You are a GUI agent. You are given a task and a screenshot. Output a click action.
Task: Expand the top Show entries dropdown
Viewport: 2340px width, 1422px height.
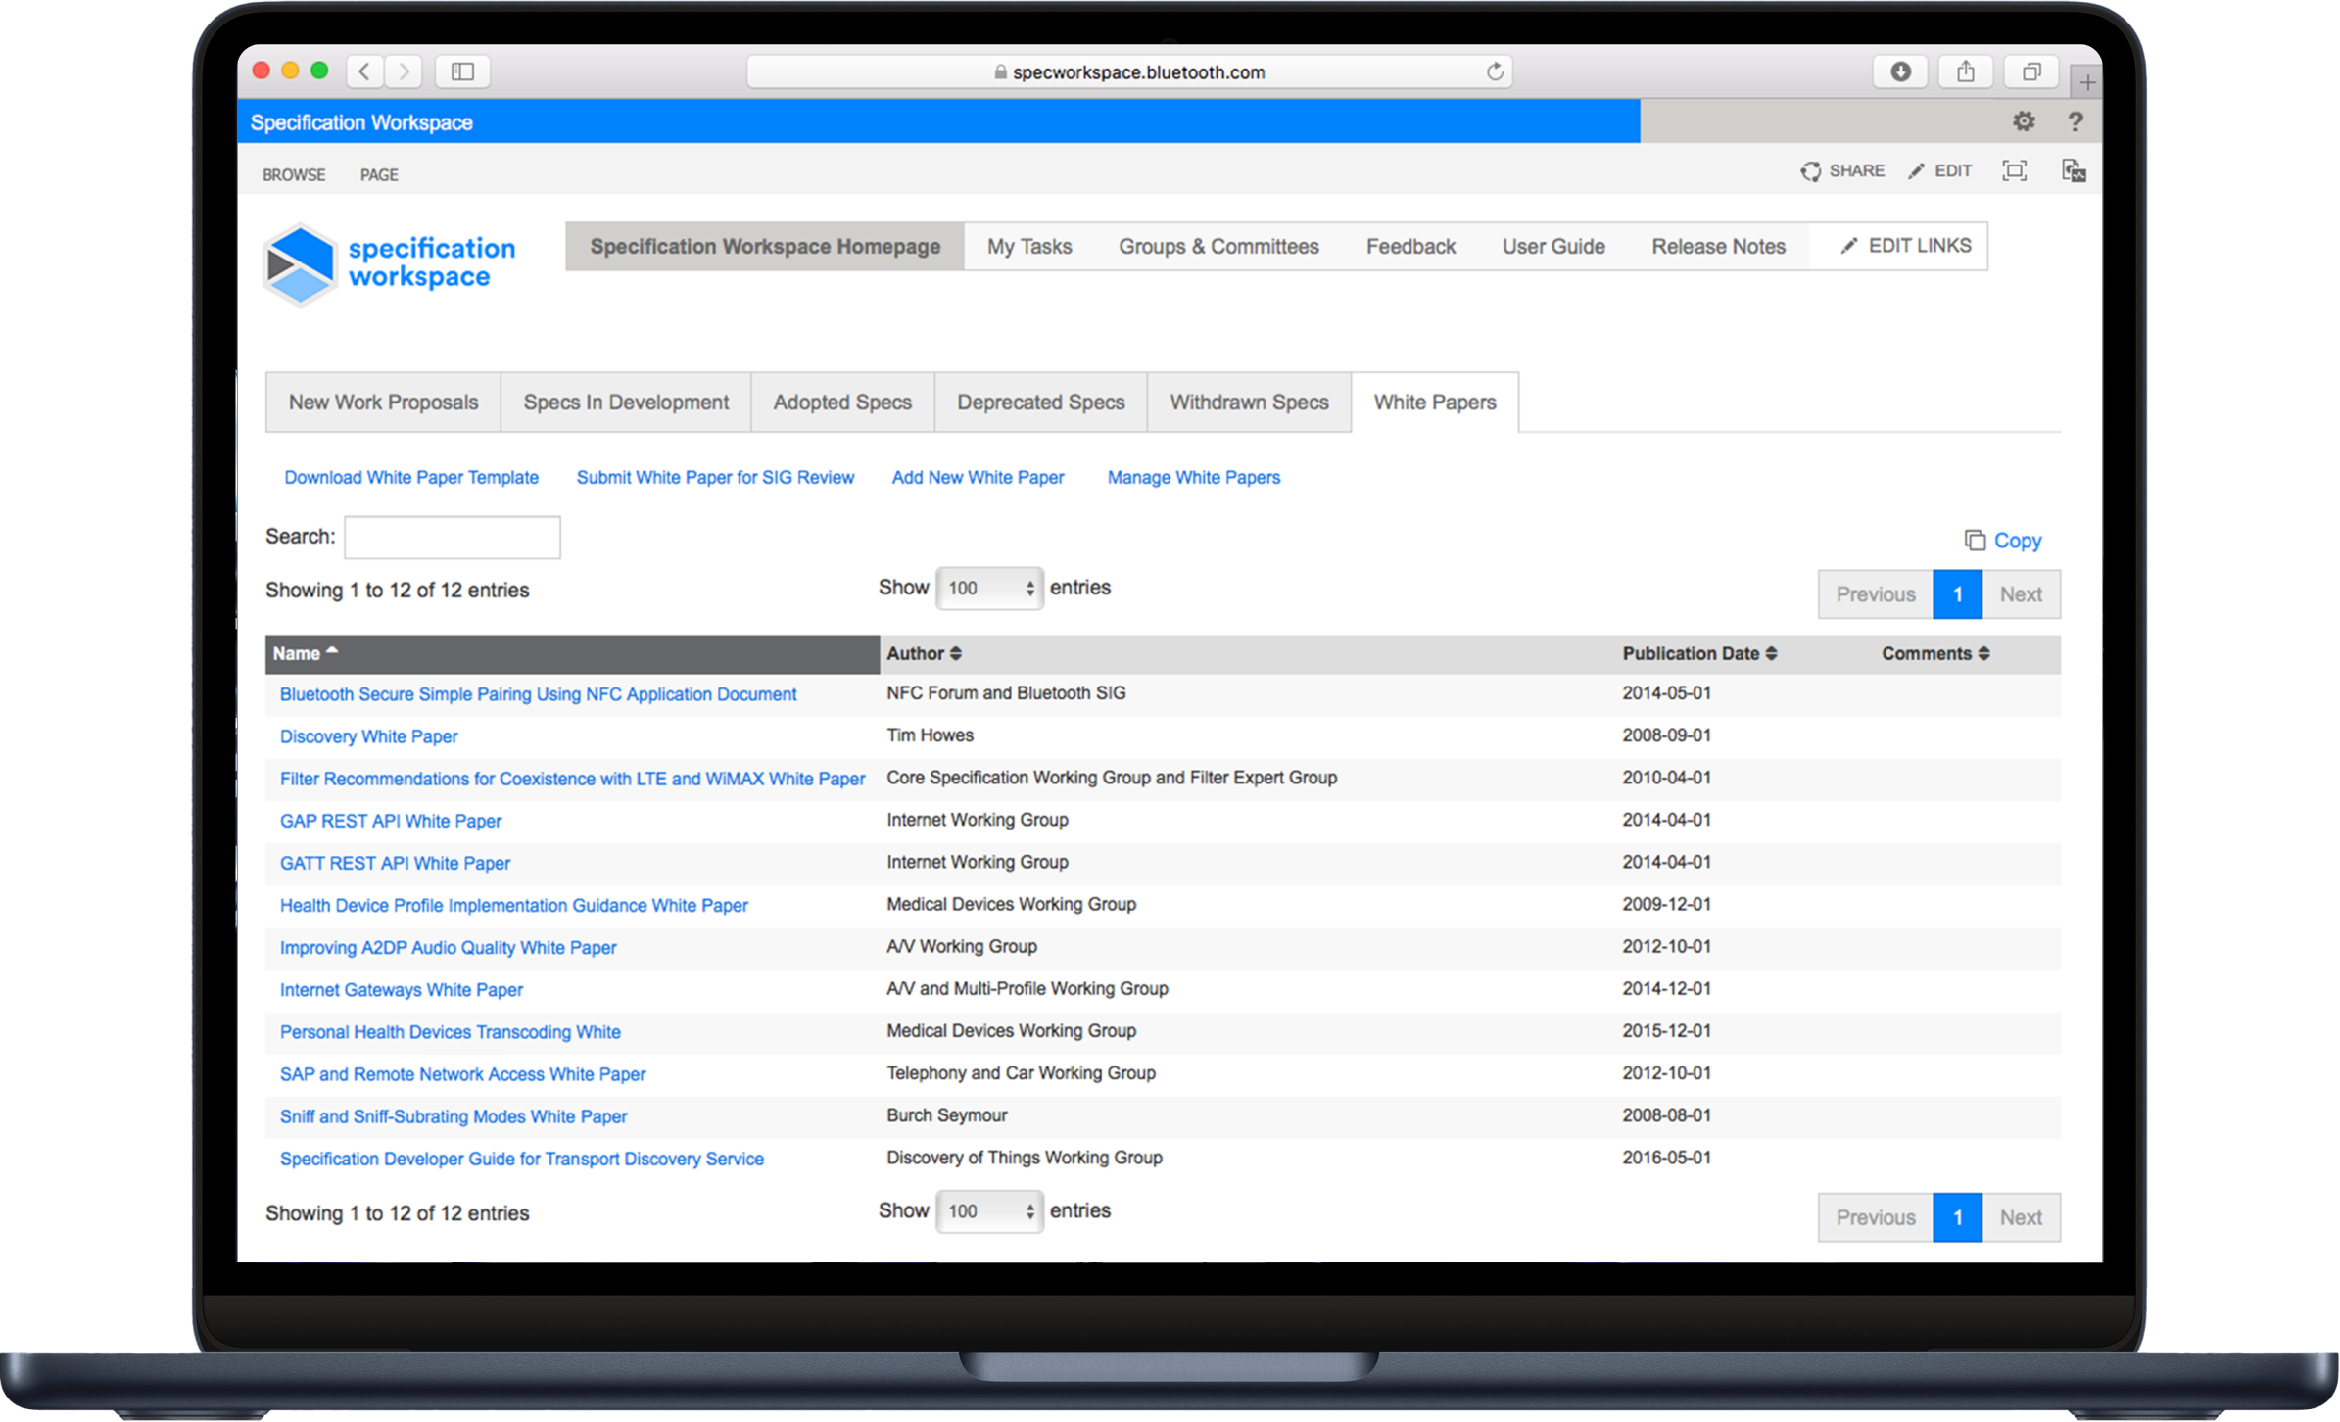coord(989,589)
